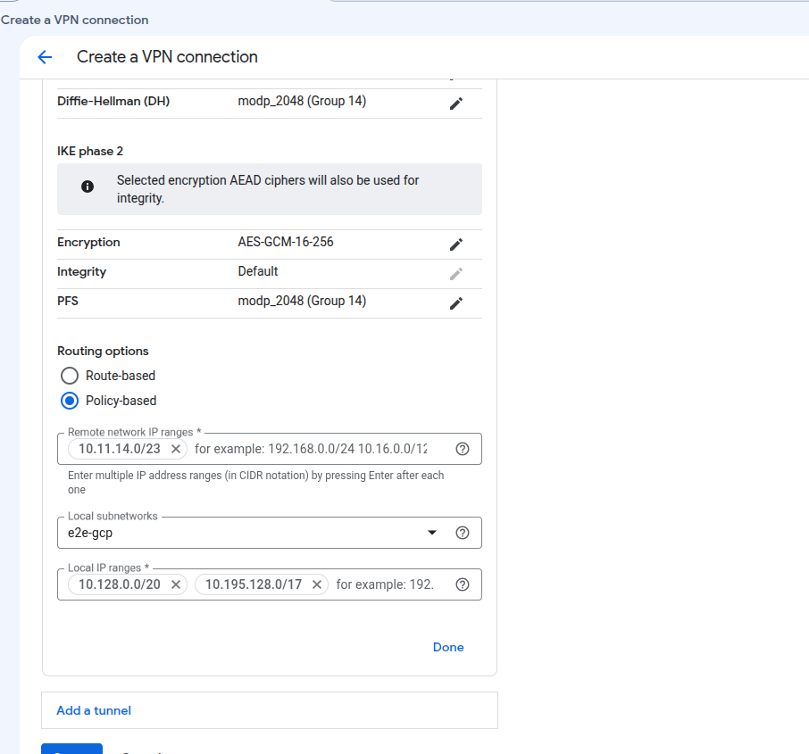Click the blue Create button at bottom
The height and width of the screenshot is (754, 809).
pos(71,750)
